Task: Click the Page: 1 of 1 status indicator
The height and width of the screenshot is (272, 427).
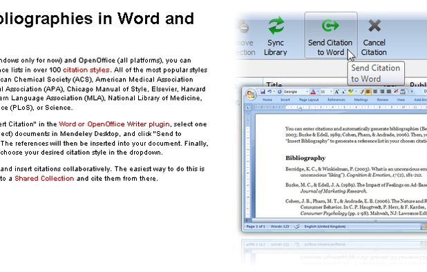Action: click(x=256, y=226)
